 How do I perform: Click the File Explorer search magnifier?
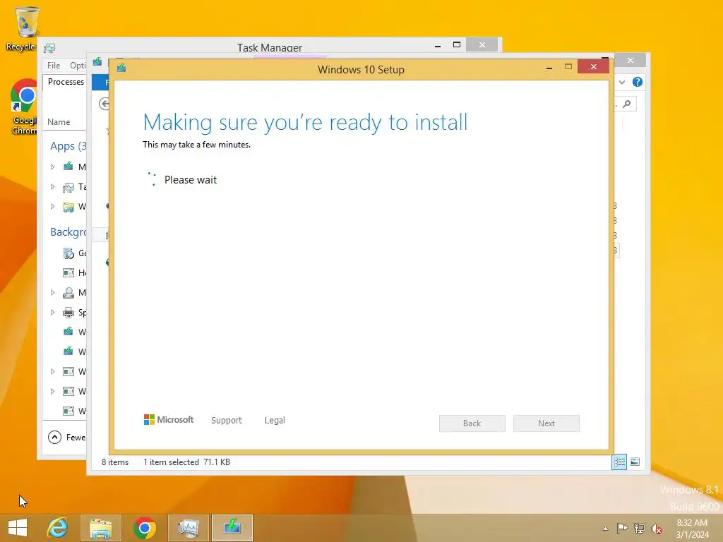(627, 104)
